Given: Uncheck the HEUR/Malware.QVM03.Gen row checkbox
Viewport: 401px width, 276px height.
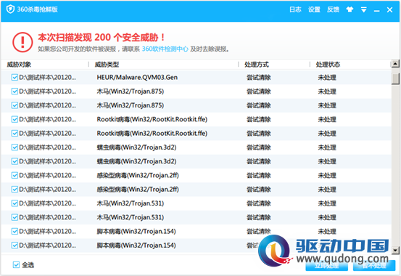Looking at the screenshot, I should [15, 77].
